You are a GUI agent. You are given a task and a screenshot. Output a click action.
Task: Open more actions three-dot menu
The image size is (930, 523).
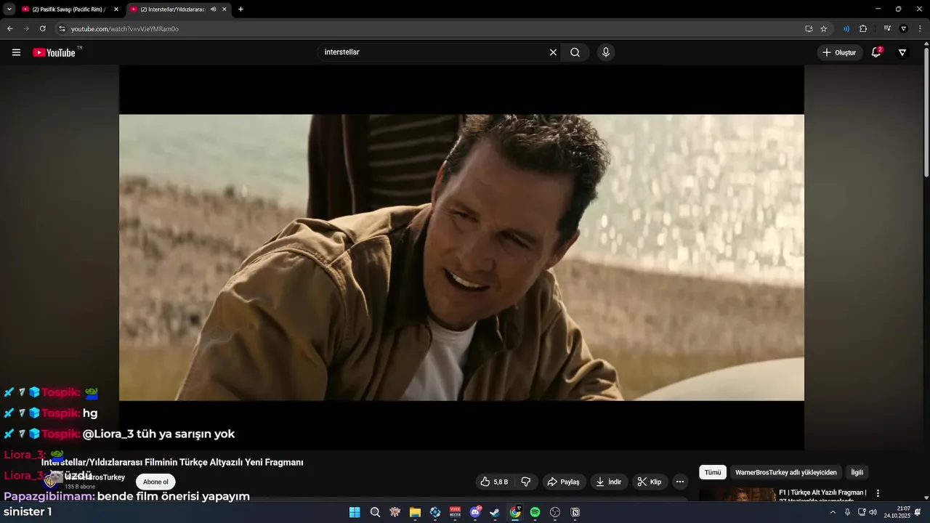679,482
